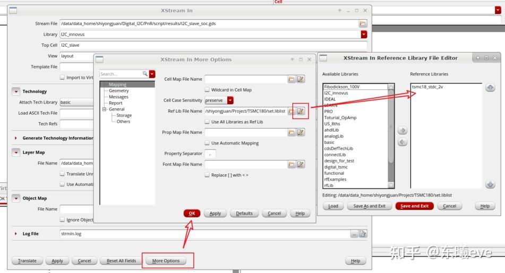Image resolution: width=505 pixels, height=273 pixels.
Task: View Log File with document icon
Action: tap(363, 234)
